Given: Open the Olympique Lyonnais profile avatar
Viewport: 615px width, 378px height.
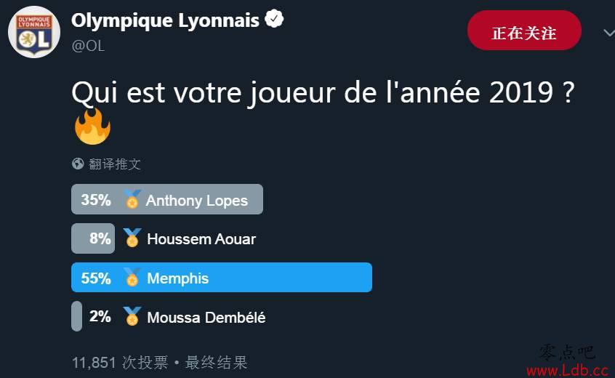Looking at the screenshot, I should (x=34, y=32).
